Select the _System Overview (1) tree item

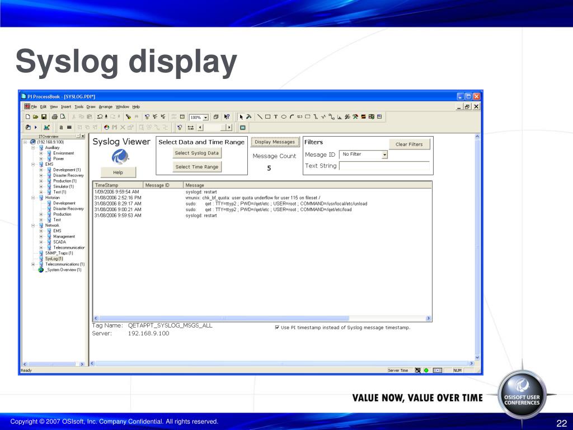click(x=63, y=270)
